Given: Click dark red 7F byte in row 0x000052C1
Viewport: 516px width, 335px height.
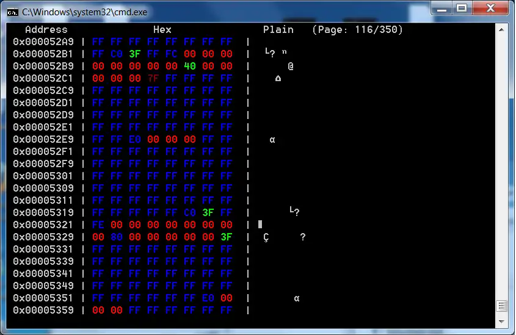Looking at the screenshot, I should point(153,78).
